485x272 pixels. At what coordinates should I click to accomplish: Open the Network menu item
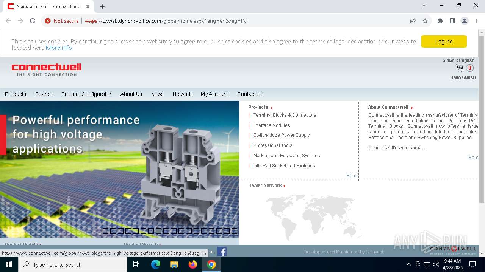point(182,94)
